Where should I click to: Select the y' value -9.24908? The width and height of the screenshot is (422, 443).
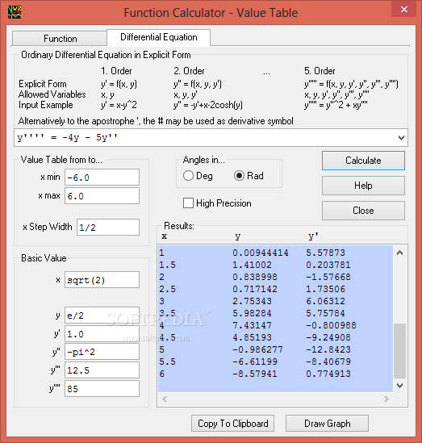pos(328,337)
